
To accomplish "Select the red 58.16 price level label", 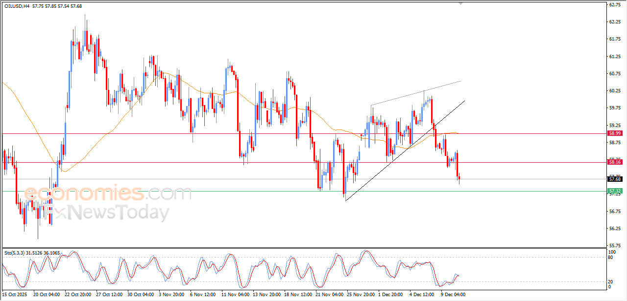I will pyautogui.click(x=615, y=162).
